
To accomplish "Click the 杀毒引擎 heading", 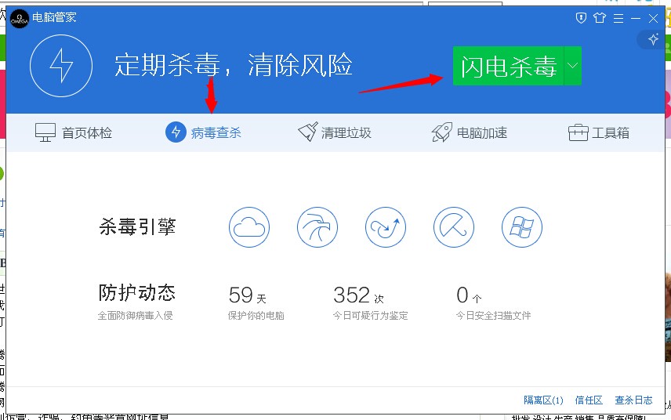I will pos(137,226).
